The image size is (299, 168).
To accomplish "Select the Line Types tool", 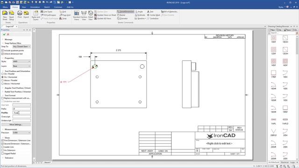I will click(x=46, y=12).
